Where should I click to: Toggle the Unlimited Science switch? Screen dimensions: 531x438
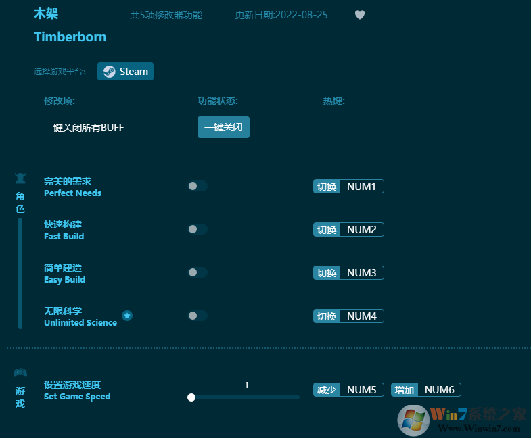pos(198,316)
